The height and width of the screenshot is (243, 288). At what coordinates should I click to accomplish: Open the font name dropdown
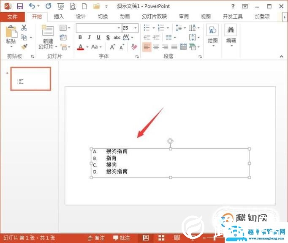click(x=119, y=28)
